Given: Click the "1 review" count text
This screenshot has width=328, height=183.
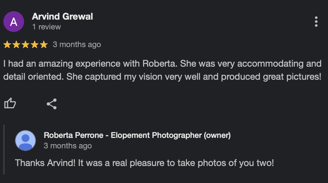Looking at the screenshot, I should [46, 27].
